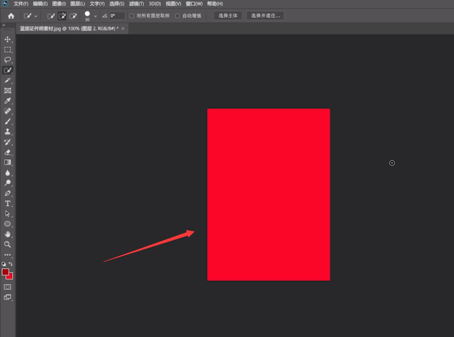
Task: Click the brush angle input field
Action: coord(117,16)
